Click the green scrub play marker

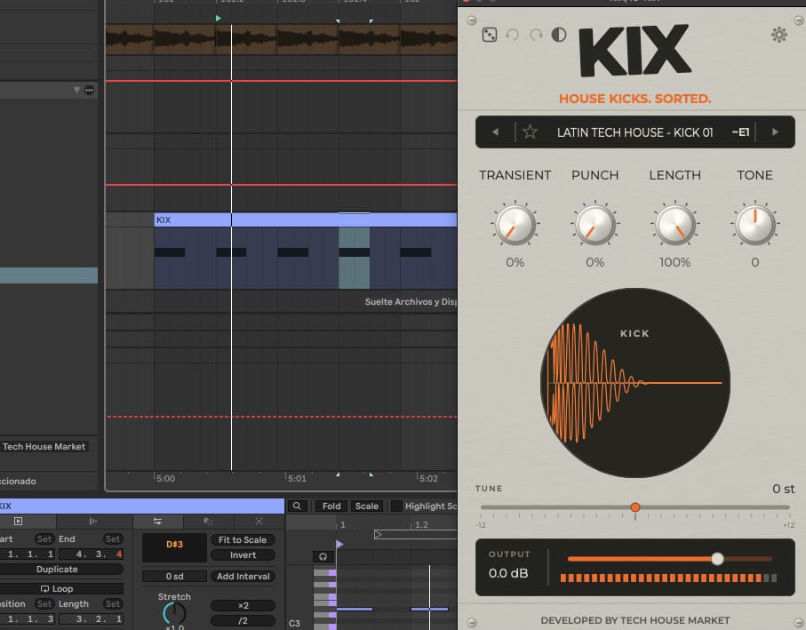pos(219,19)
